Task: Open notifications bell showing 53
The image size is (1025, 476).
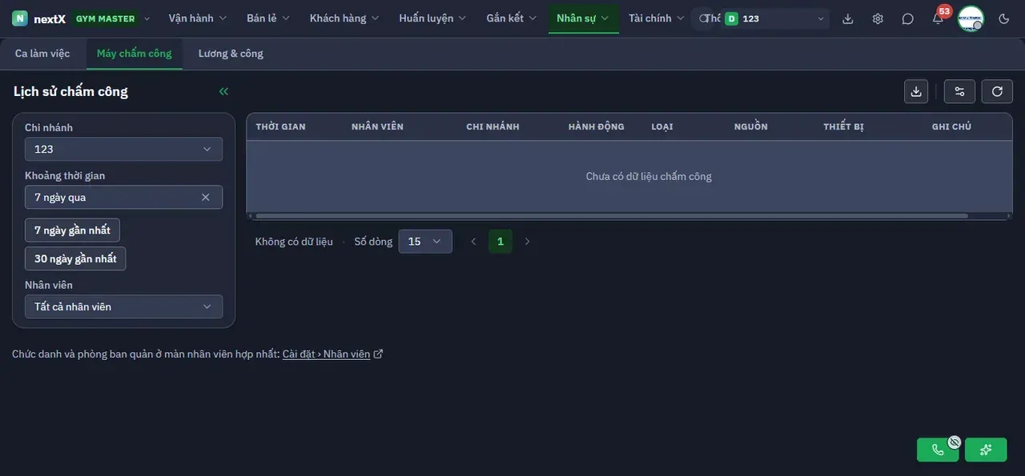Action: click(x=938, y=18)
